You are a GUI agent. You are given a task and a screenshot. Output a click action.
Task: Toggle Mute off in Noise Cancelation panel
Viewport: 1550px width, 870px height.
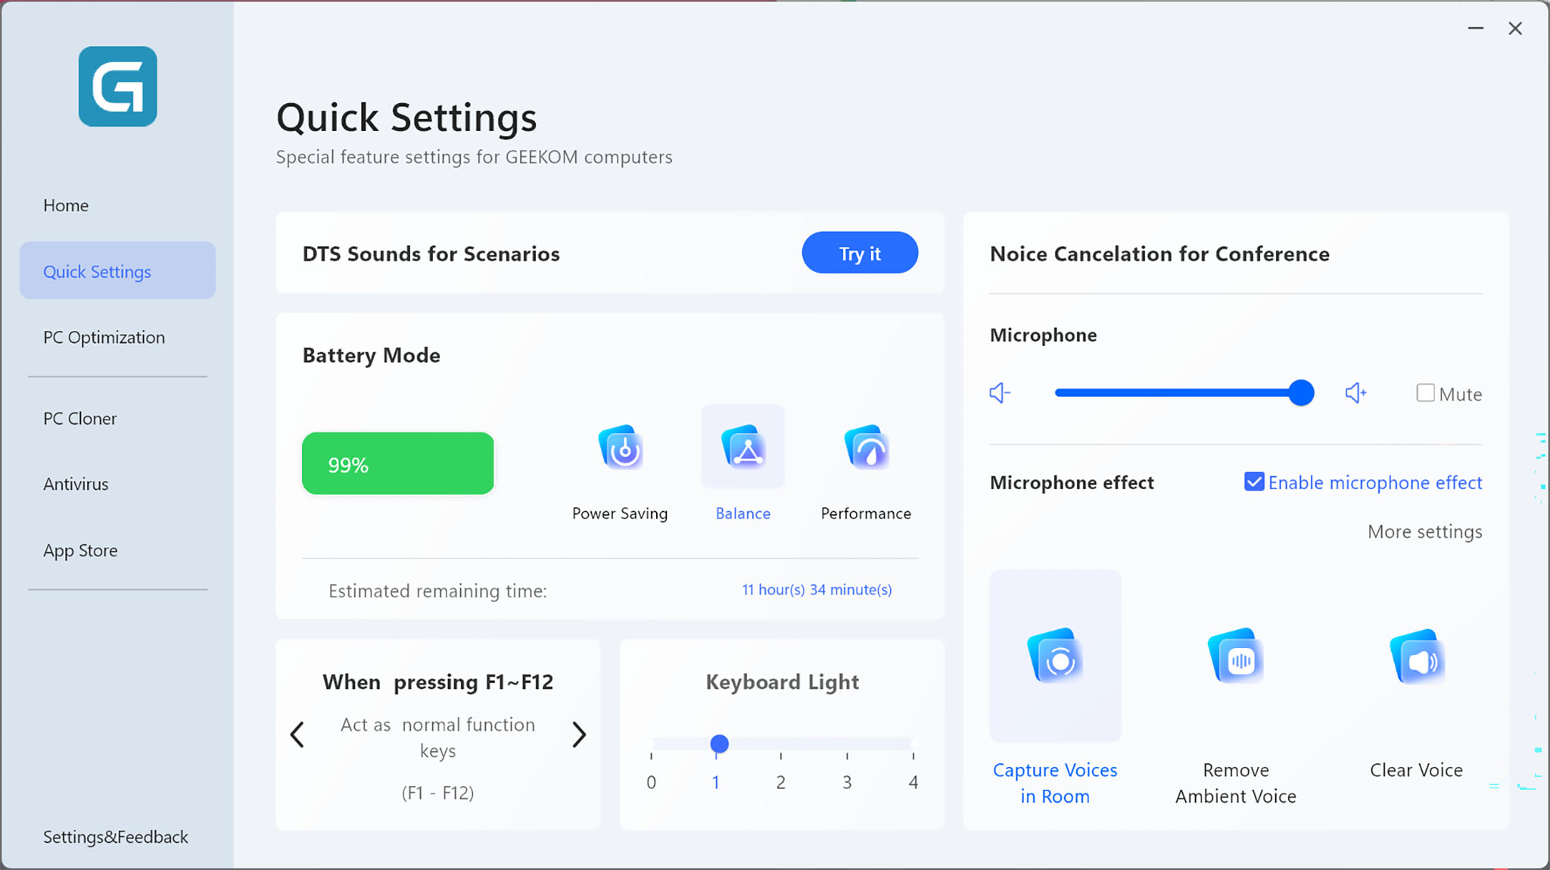coord(1426,392)
